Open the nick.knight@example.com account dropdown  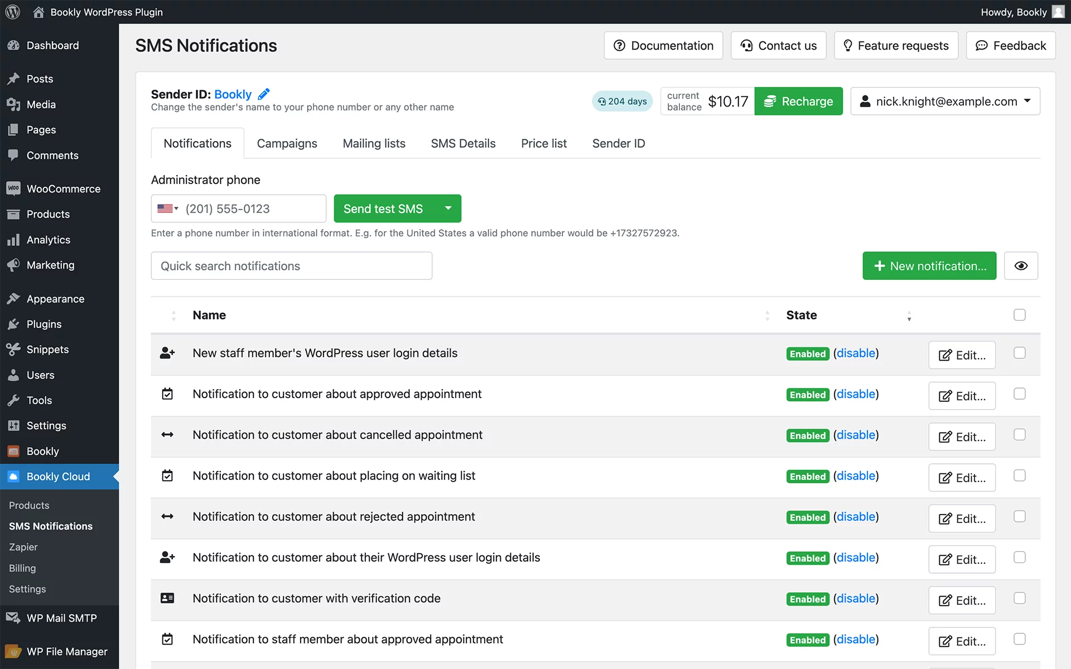coord(945,101)
